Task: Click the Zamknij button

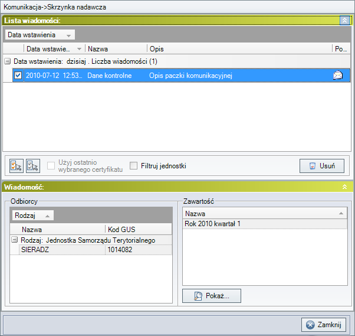Action: click(324, 325)
